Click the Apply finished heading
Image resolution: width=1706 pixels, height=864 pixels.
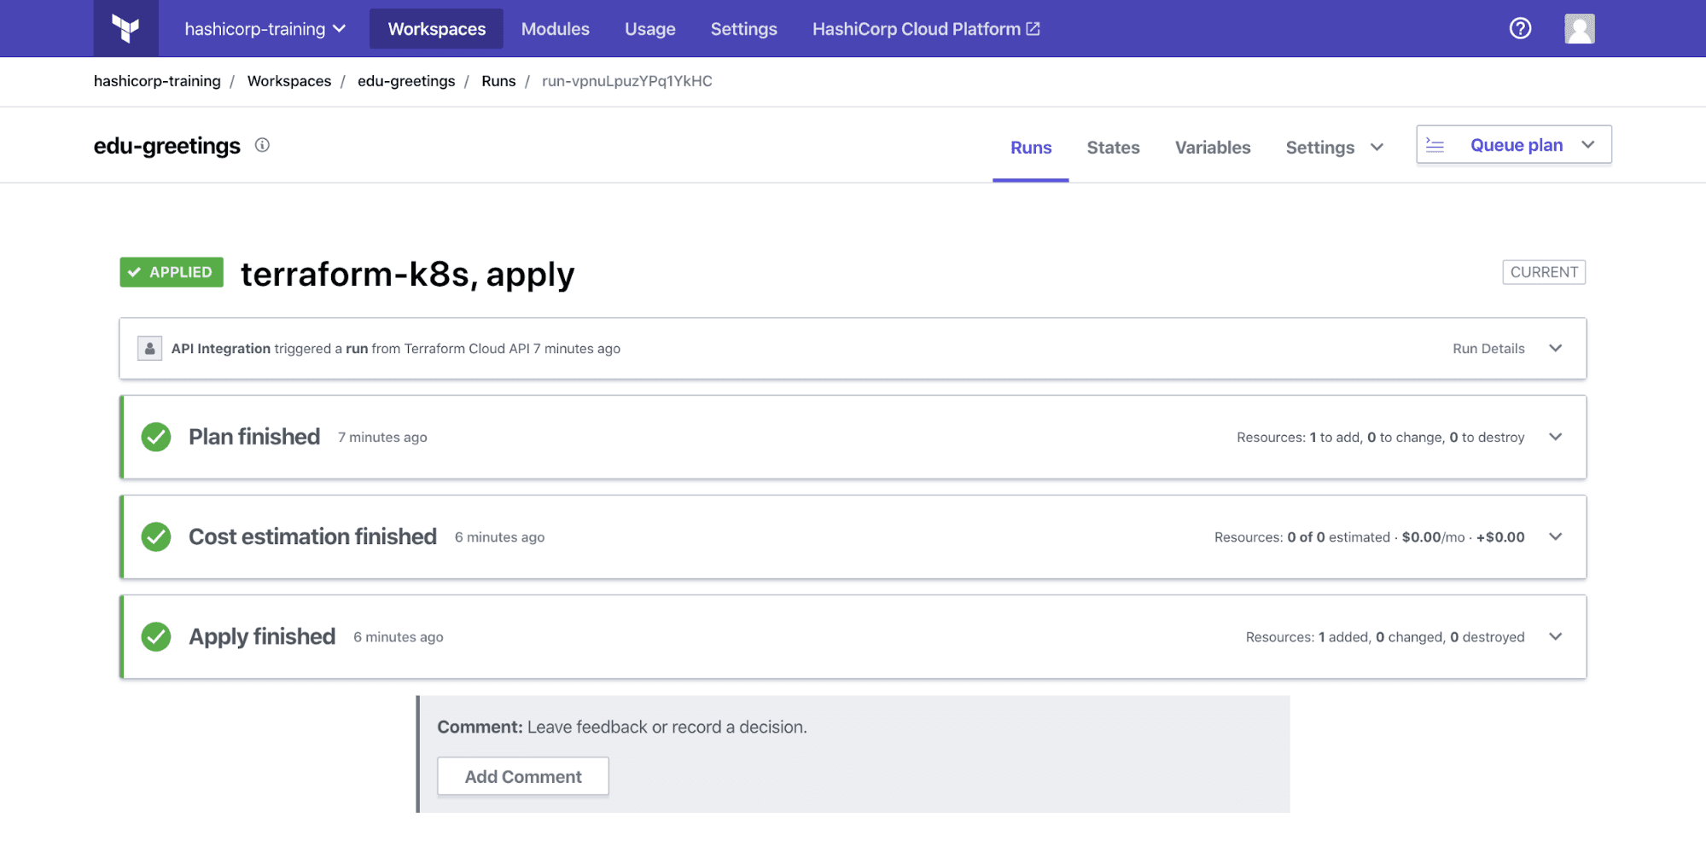[x=262, y=636]
